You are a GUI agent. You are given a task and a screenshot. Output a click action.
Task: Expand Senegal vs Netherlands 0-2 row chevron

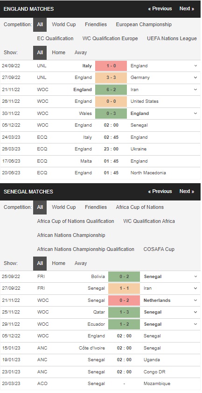pos(195,300)
